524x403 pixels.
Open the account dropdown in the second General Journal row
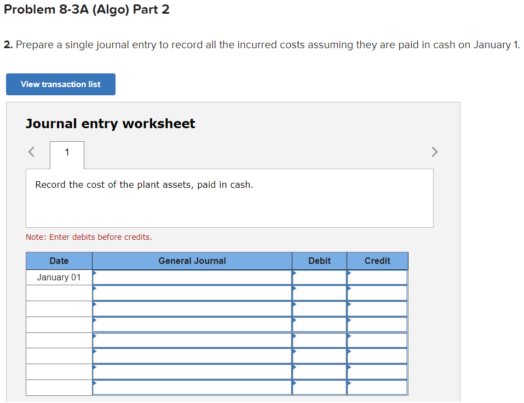[x=95, y=289]
